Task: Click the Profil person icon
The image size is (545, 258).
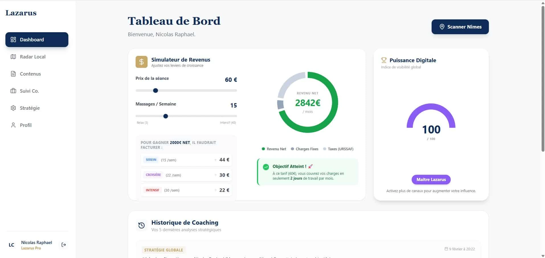Action: click(13, 125)
